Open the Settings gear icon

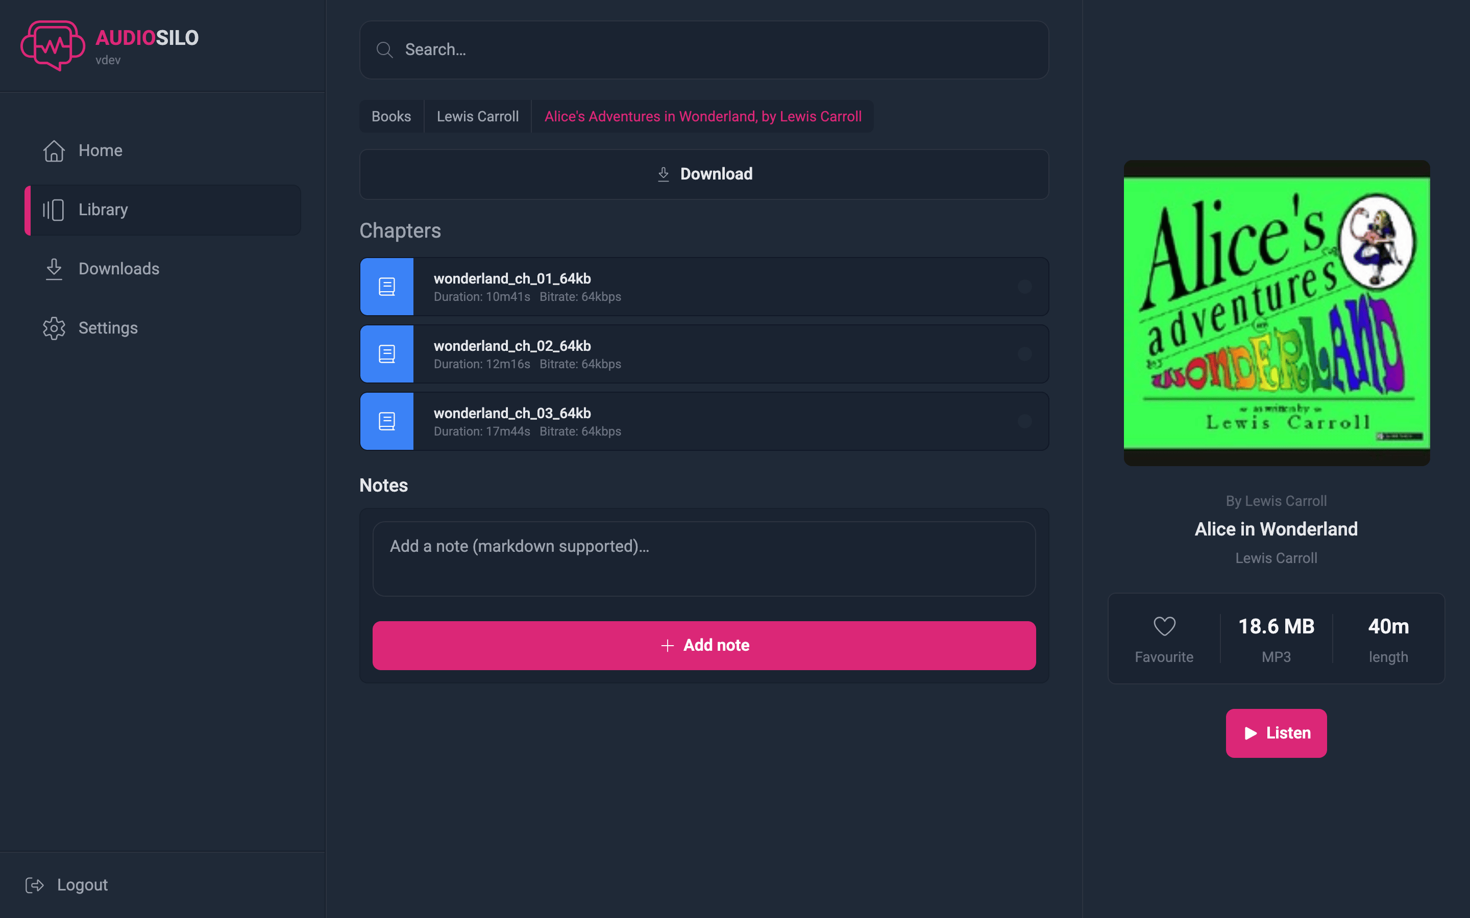point(54,328)
